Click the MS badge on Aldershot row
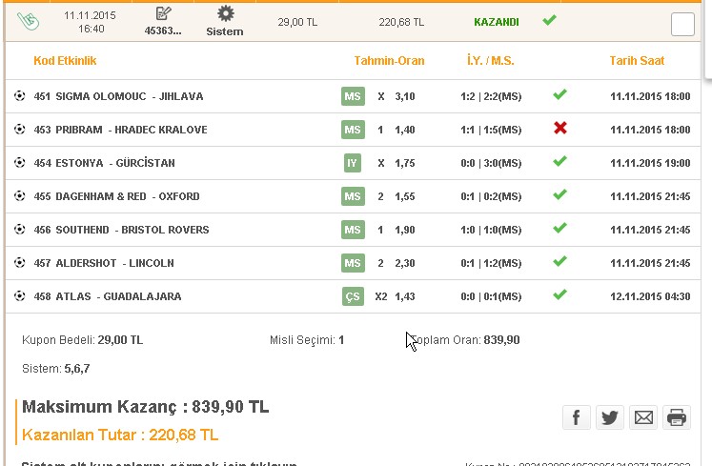This screenshot has width=712, height=466. (353, 263)
